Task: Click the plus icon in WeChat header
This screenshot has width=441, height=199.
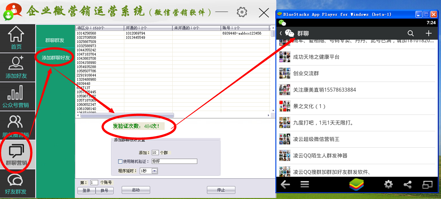Action: click(x=429, y=33)
